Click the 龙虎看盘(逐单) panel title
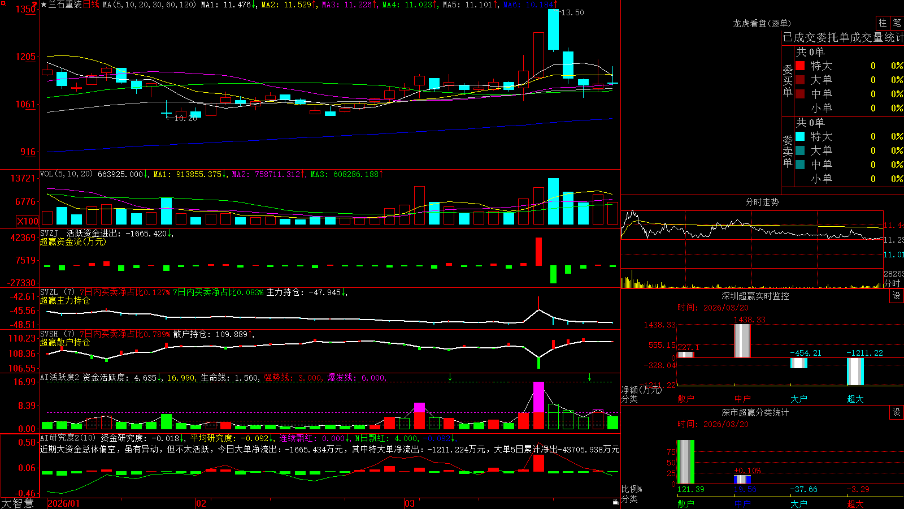The image size is (904, 509). pyautogui.click(x=762, y=23)
